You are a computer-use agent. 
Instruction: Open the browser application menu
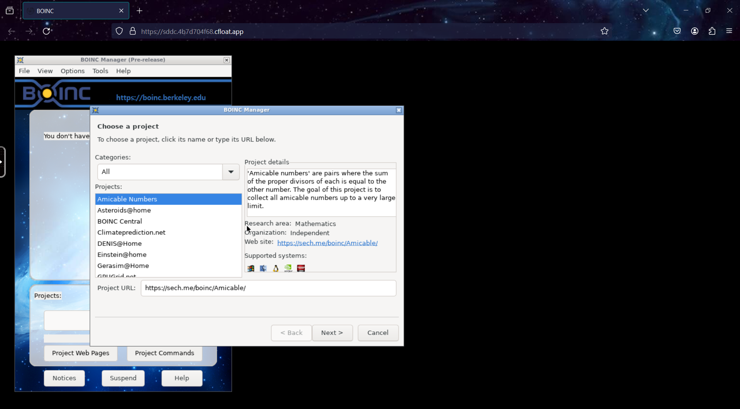click(x=729, y=31)
